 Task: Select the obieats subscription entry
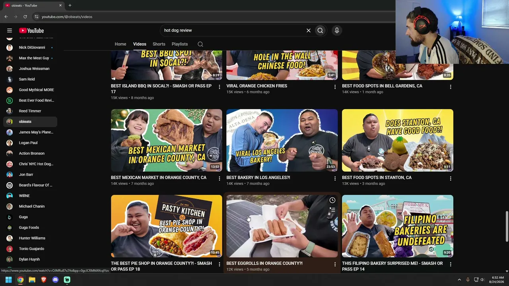[x=30, y=122]
